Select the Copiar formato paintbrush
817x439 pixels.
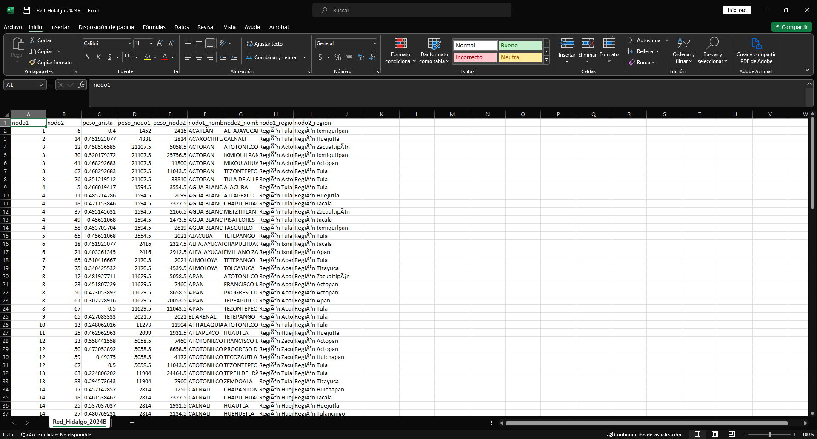(x=32, y=62)
